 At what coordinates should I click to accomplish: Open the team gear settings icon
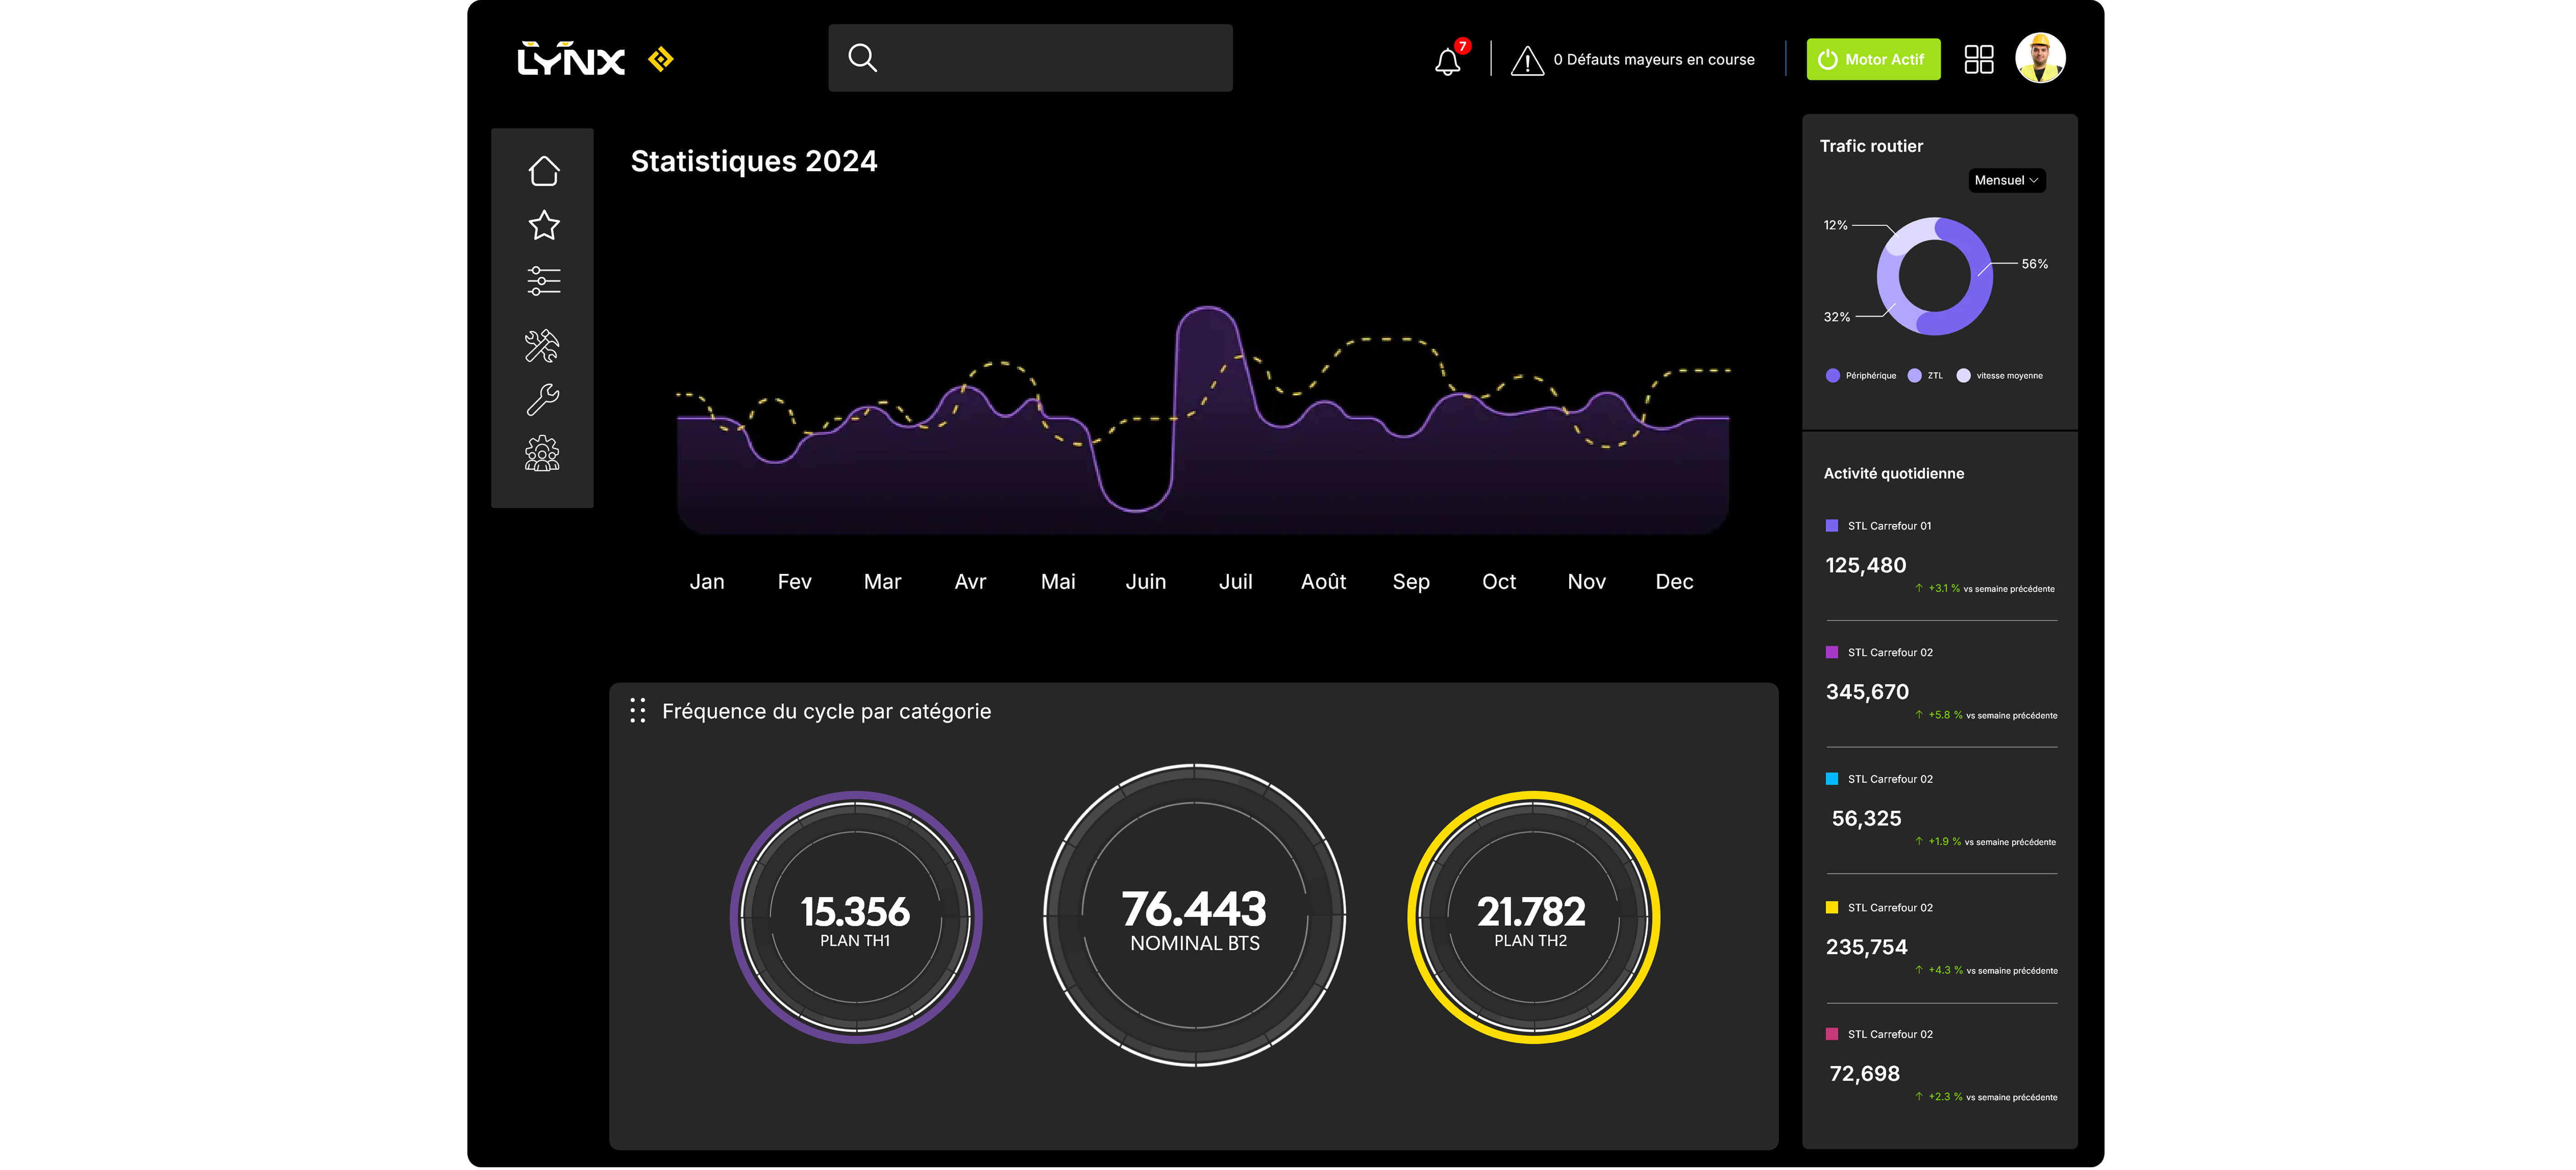542,453
